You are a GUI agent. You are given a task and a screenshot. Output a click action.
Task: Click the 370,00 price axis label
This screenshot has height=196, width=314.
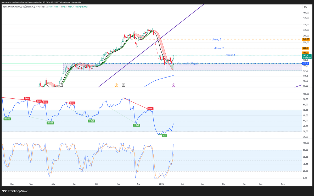pos(306,25)
